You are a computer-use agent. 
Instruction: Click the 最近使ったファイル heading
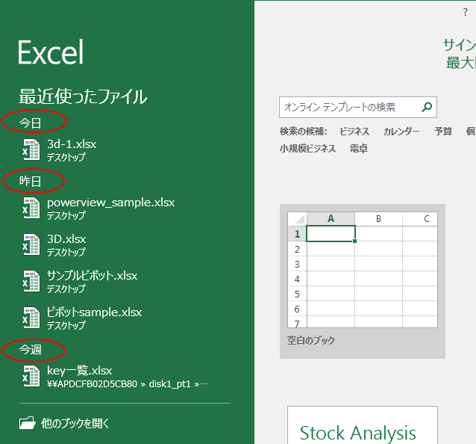pos(83,96)
